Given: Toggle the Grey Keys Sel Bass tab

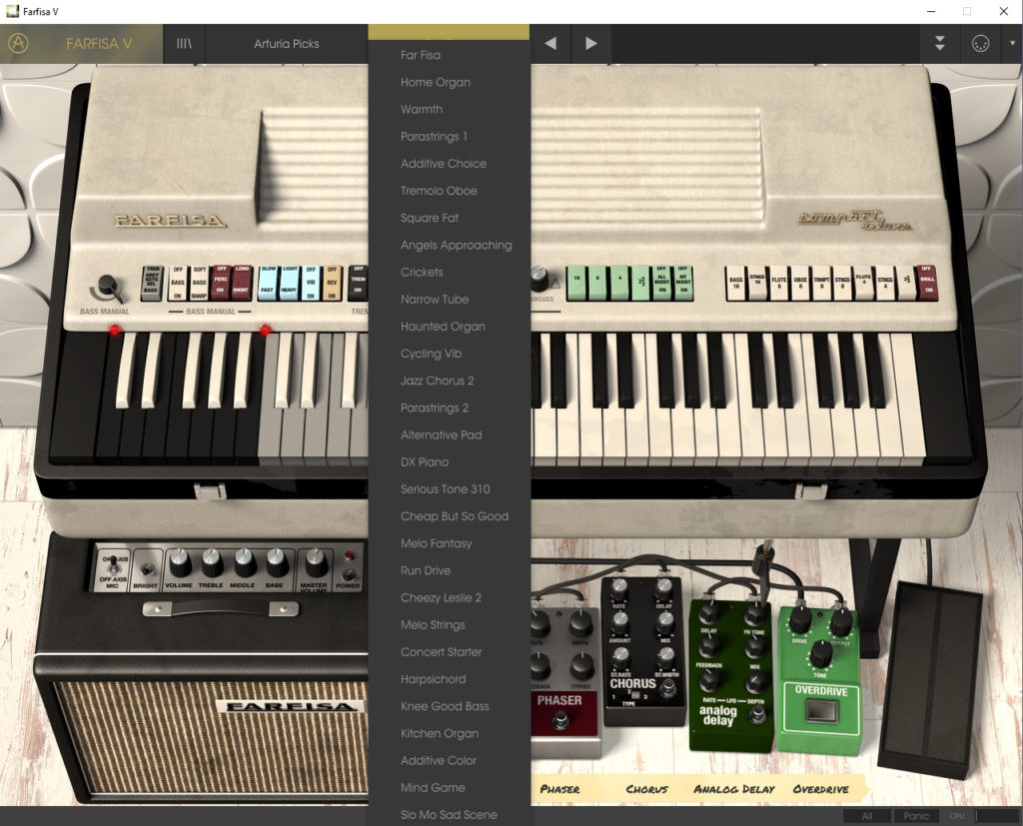Looking at the screenshot, I should (x=152, y=283).
